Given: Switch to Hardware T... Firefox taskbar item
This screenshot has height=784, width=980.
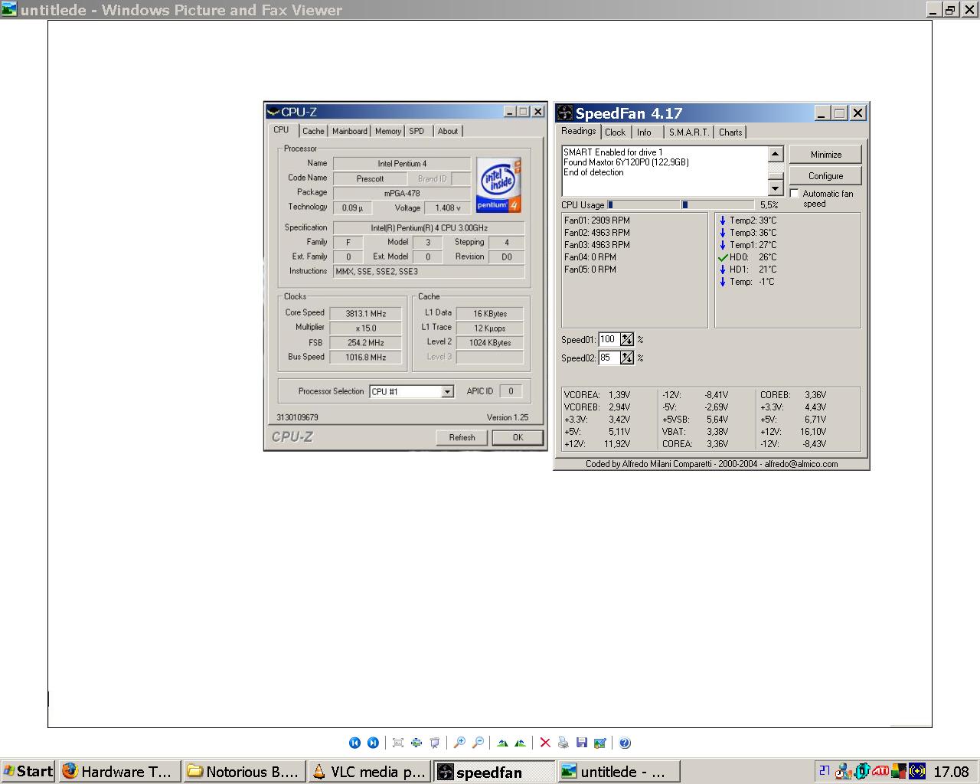Looking at the screenshot, I should click(x=119, y=771).
